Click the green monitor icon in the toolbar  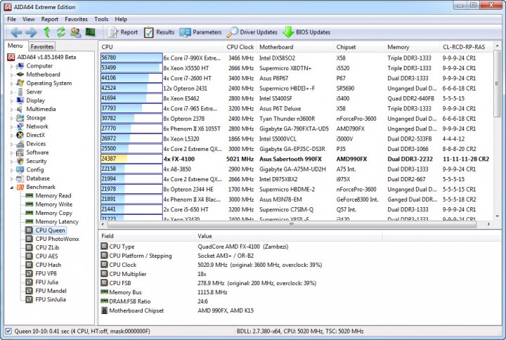point(90,32)
